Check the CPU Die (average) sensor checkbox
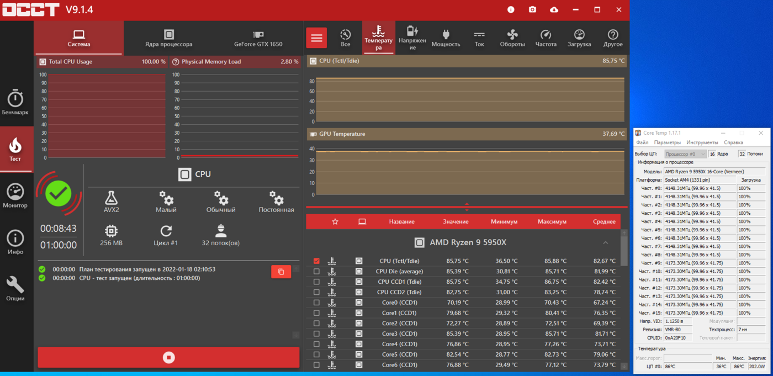Viewport: 773px width, 376px height. pos(316,272)
